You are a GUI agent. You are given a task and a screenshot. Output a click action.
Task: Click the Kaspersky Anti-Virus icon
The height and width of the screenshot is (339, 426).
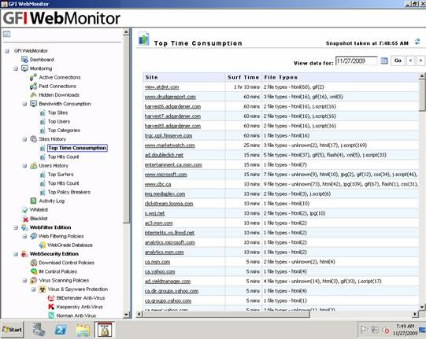51,307
